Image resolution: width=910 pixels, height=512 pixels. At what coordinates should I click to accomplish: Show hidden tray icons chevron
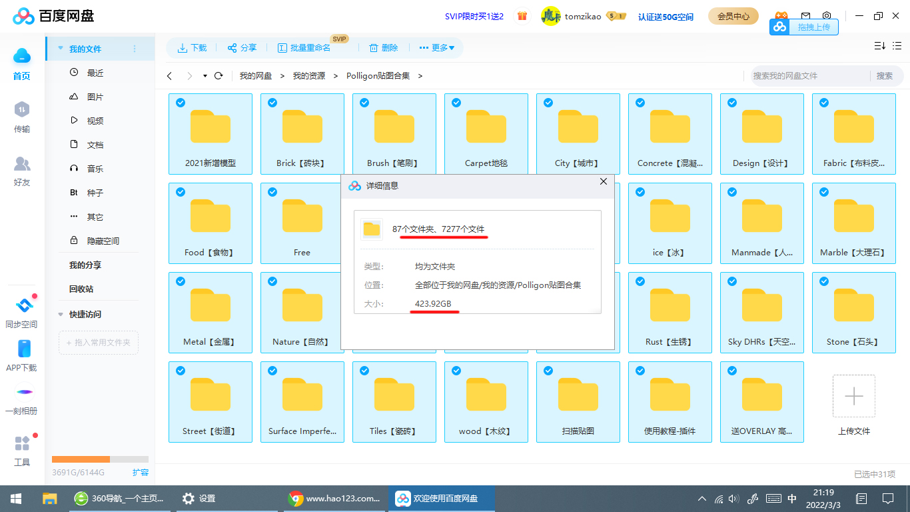point(701,499)
